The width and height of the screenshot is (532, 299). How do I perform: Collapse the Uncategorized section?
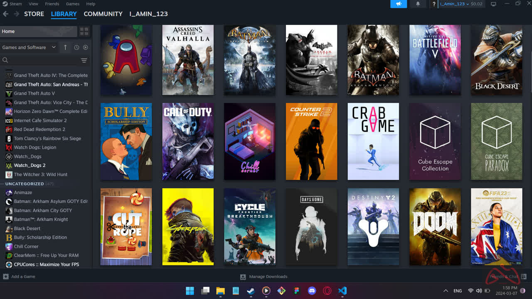click(24, 184)
